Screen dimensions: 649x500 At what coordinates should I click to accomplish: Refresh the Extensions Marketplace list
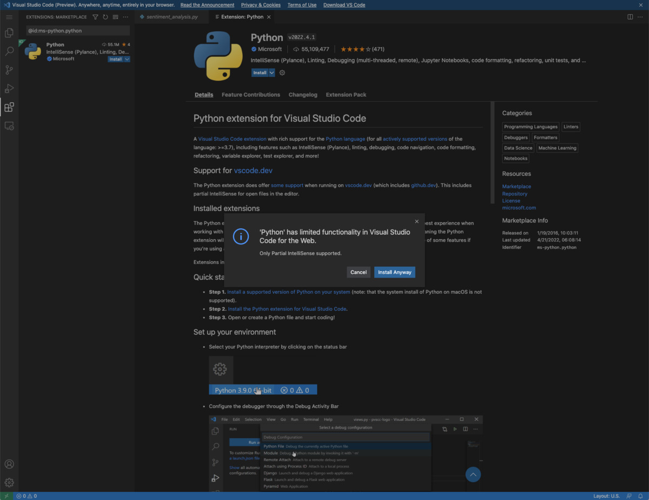coord(105,17)
